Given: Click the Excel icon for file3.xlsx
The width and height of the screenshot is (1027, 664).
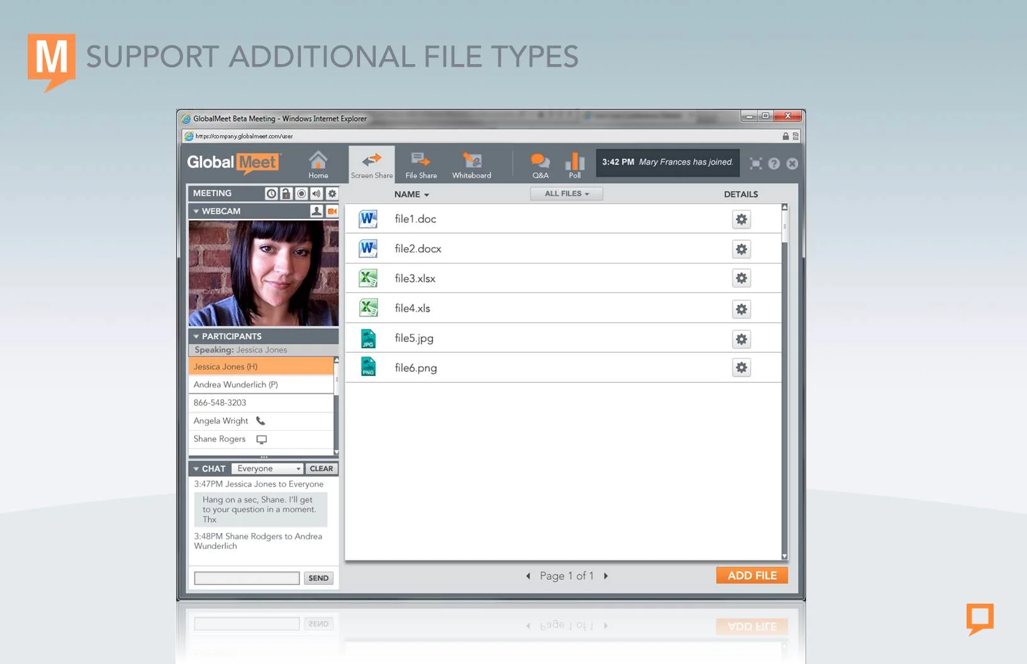Looking at the screenshot, I should click(x=368, y=278).
